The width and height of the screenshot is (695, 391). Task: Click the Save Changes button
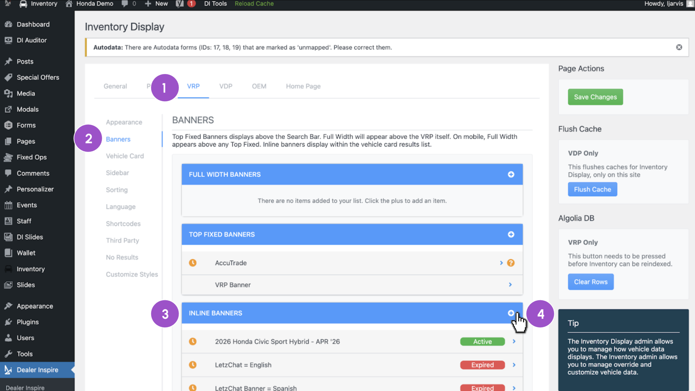pos(595,97)
